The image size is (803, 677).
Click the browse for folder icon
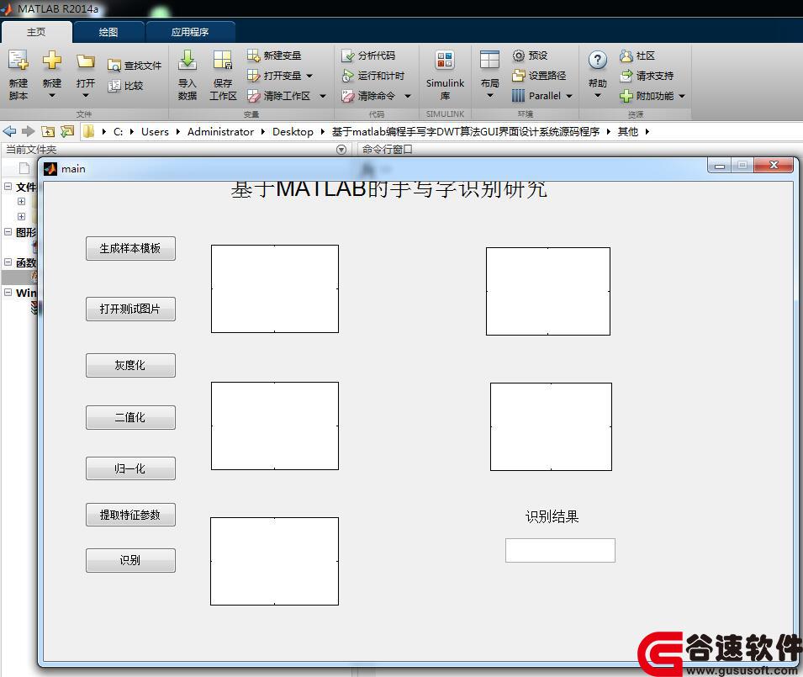[67, 131]
